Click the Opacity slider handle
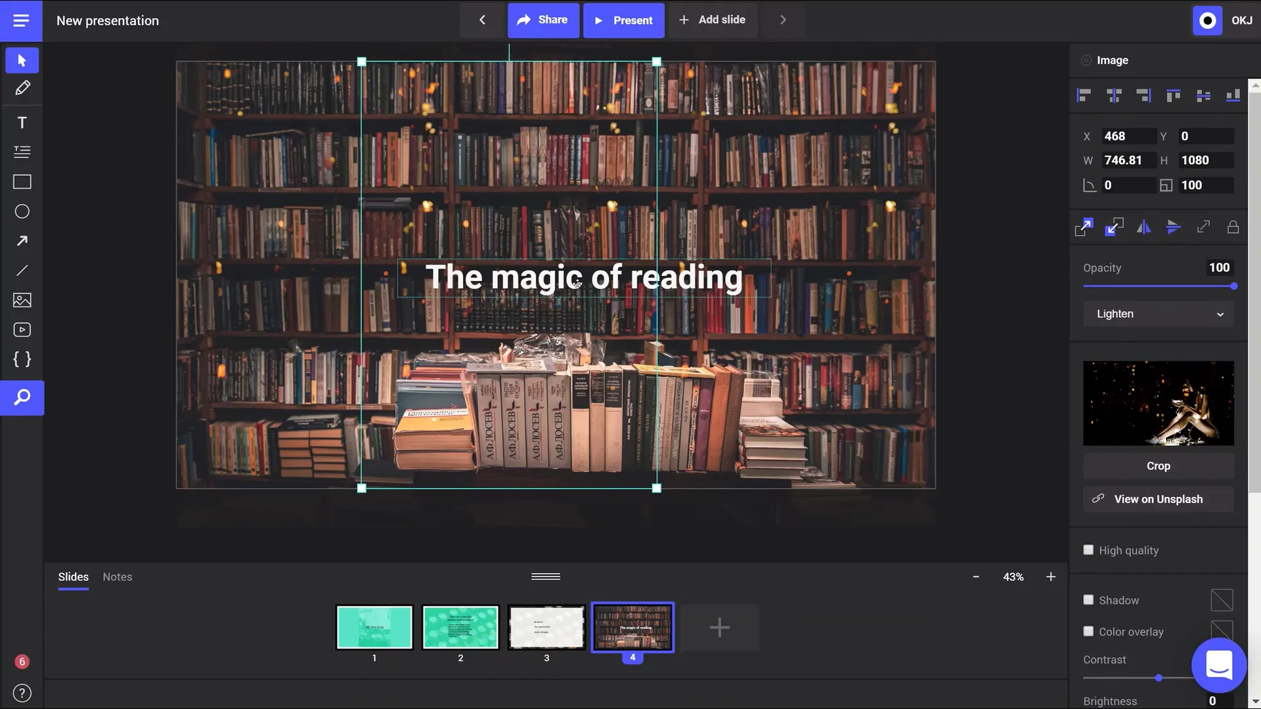 [1233, 286]
